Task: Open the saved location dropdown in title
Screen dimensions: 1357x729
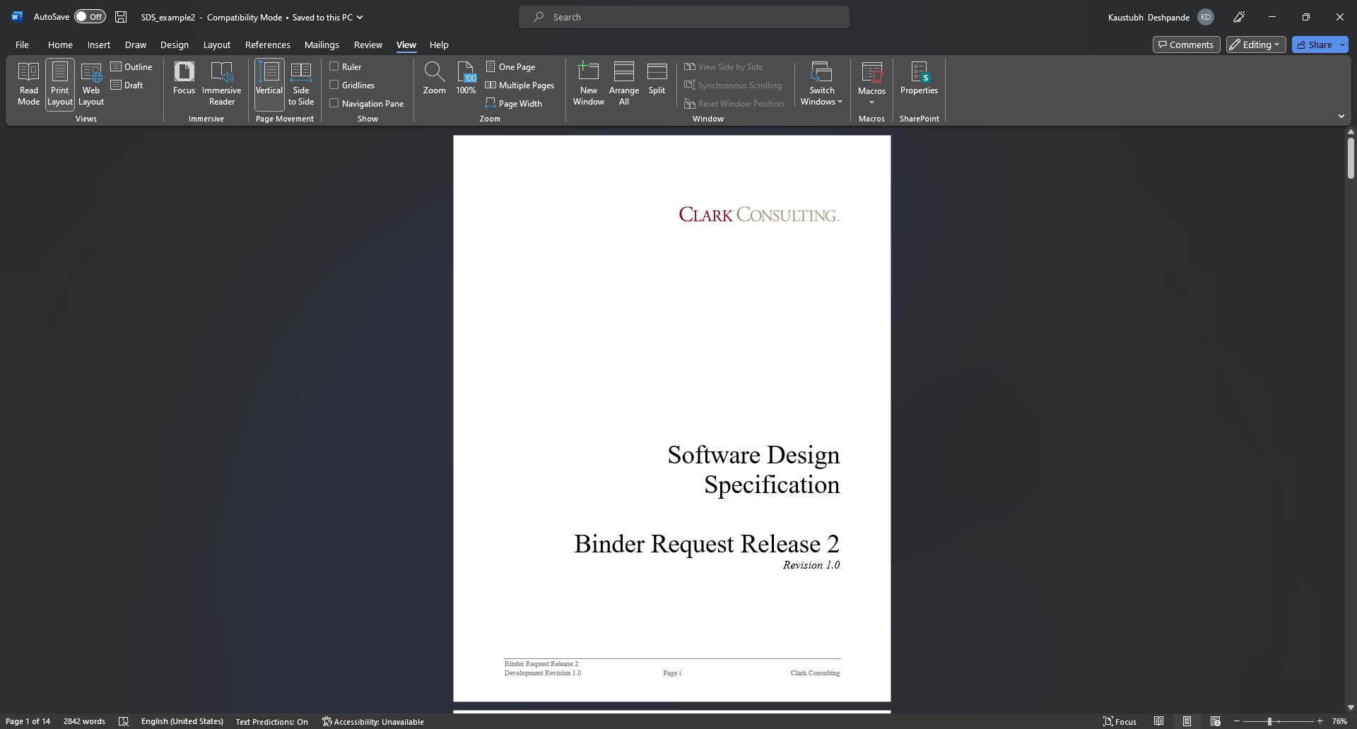Action: point(360,17)
